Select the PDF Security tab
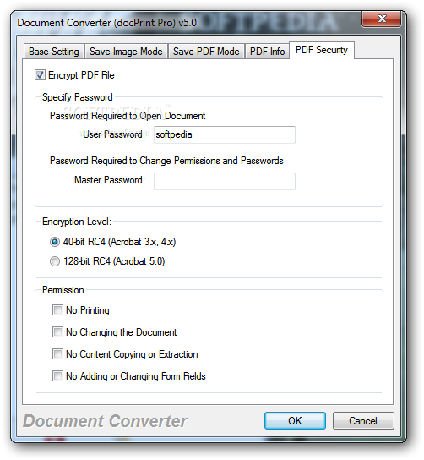424x460 pixels. coord(322,50)
